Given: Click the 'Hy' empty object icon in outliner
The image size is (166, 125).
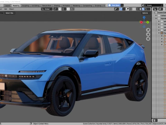Looking at the screenshot, I should [x=162, y=33].
